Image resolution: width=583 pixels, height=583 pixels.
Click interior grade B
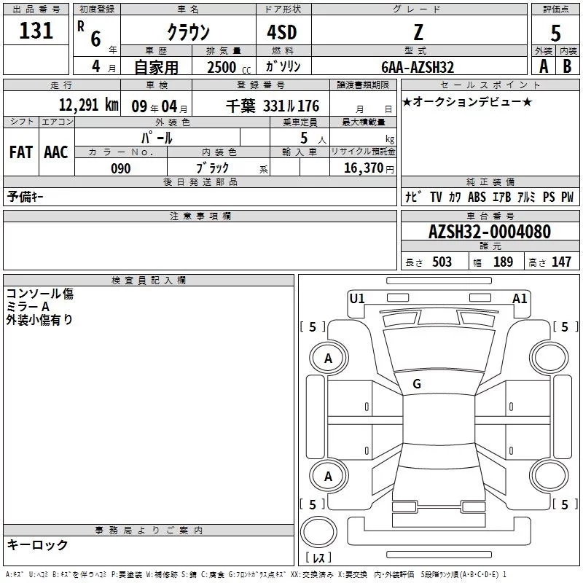[567, 66]
